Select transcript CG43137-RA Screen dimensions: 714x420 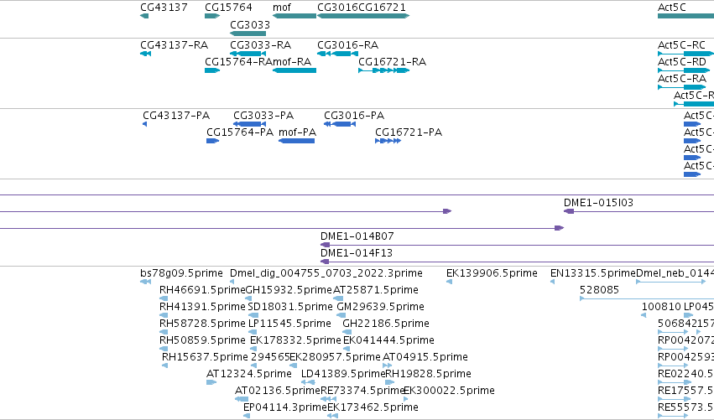coord(145,54)
